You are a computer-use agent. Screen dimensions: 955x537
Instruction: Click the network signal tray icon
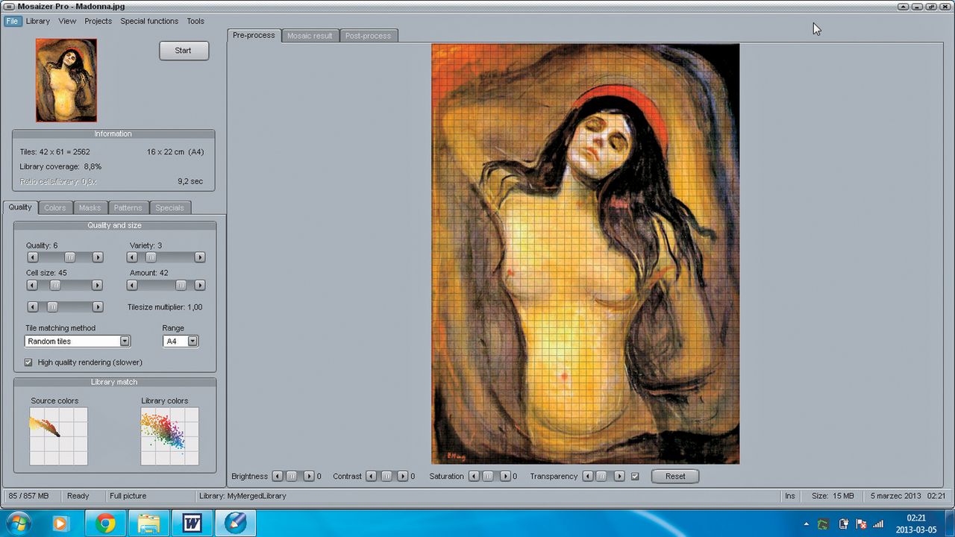pyautogui.click(x=879, y=524)
